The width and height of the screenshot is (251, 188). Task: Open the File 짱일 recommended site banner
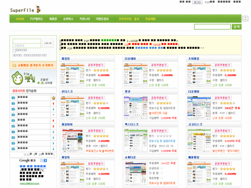pyautogui.click(x=33, y=78)
